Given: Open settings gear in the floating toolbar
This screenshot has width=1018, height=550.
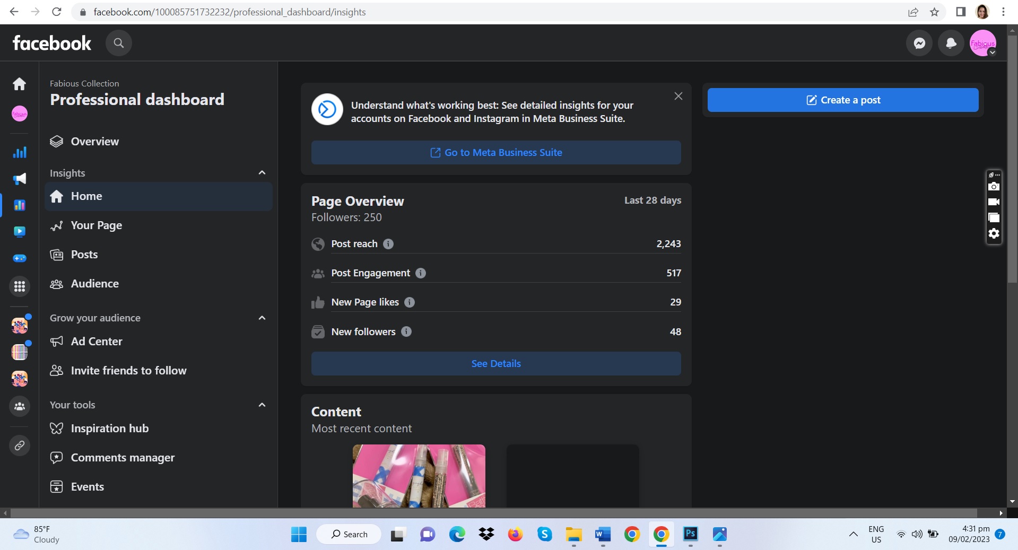Looking at the screenshot, I should tap(994, 233).
